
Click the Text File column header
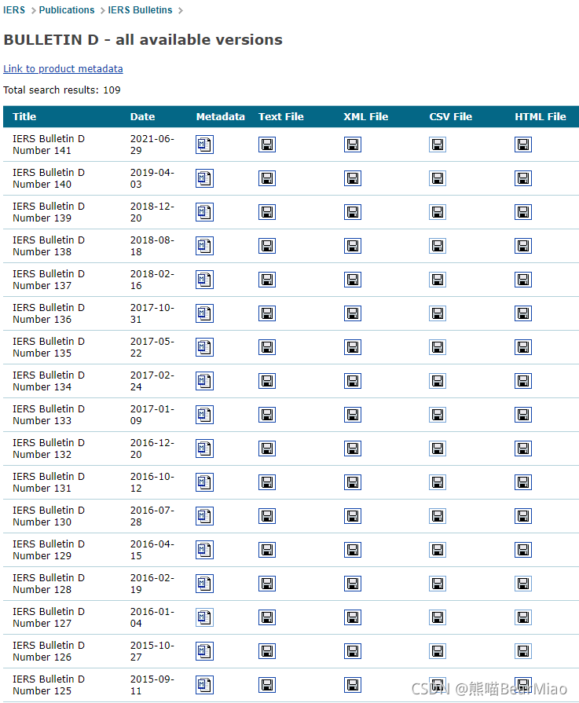[280, 116]
